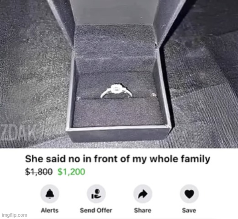Open the "She said no" listing title

[x=117, y=159]
